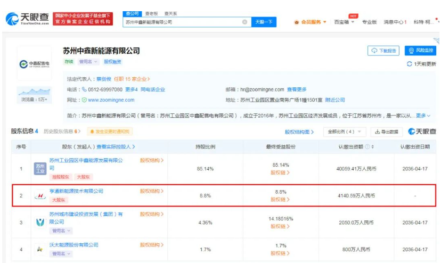Sort by the 认缴出资额 column icon
The height and width of the screenshot is (263, 441).
pos(372,147)
